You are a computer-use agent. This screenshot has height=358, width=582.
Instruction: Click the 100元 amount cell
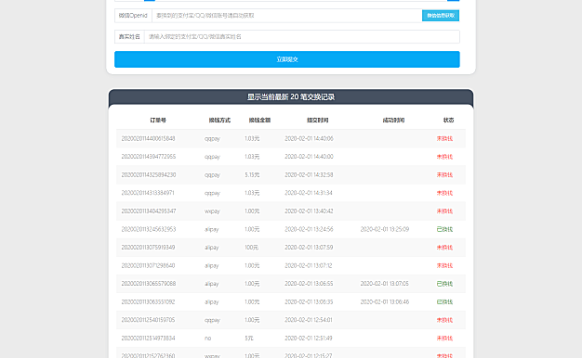click(x=251, y=248)
